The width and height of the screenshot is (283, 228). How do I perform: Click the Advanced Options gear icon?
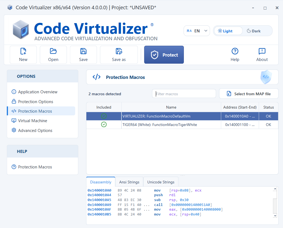click(x=14, y=130)
